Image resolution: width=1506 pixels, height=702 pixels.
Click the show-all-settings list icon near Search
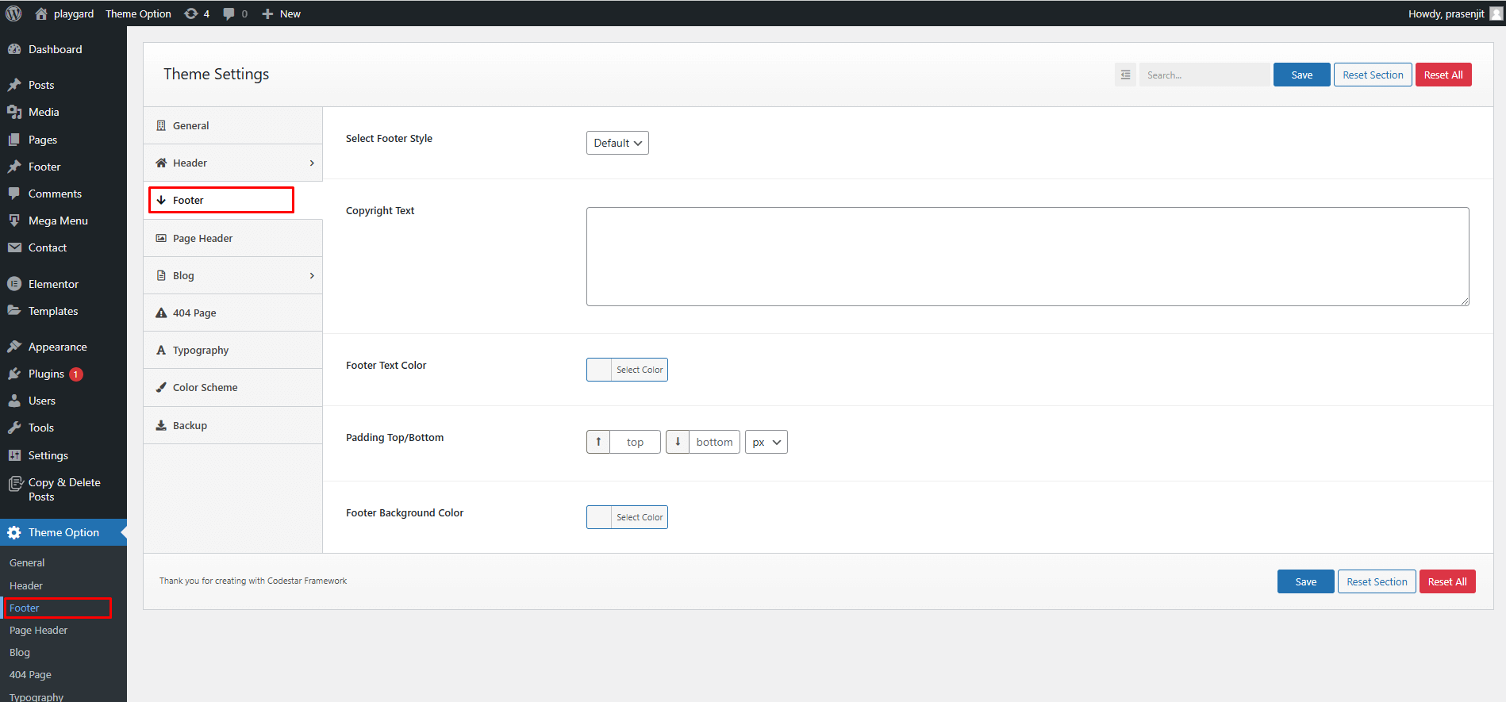pos(1125,75)
